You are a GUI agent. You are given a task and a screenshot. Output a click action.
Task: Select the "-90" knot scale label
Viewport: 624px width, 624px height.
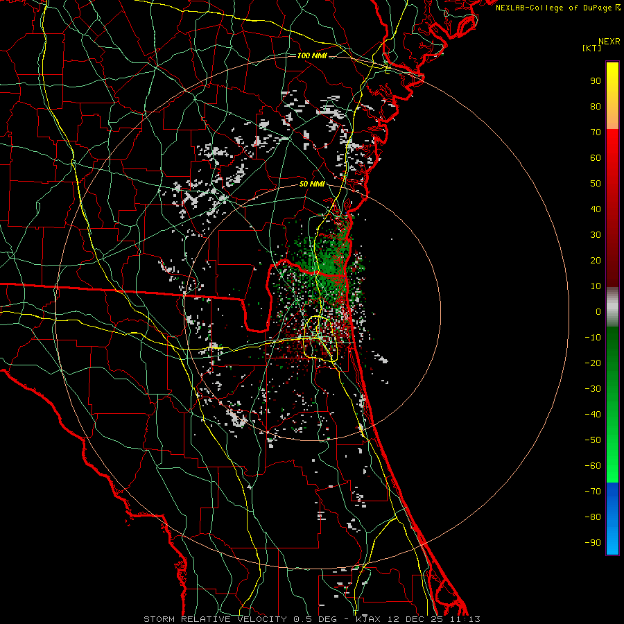(x=593, y=543)
